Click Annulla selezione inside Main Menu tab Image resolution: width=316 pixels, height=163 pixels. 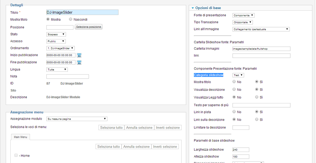click(x=136, y=147)
